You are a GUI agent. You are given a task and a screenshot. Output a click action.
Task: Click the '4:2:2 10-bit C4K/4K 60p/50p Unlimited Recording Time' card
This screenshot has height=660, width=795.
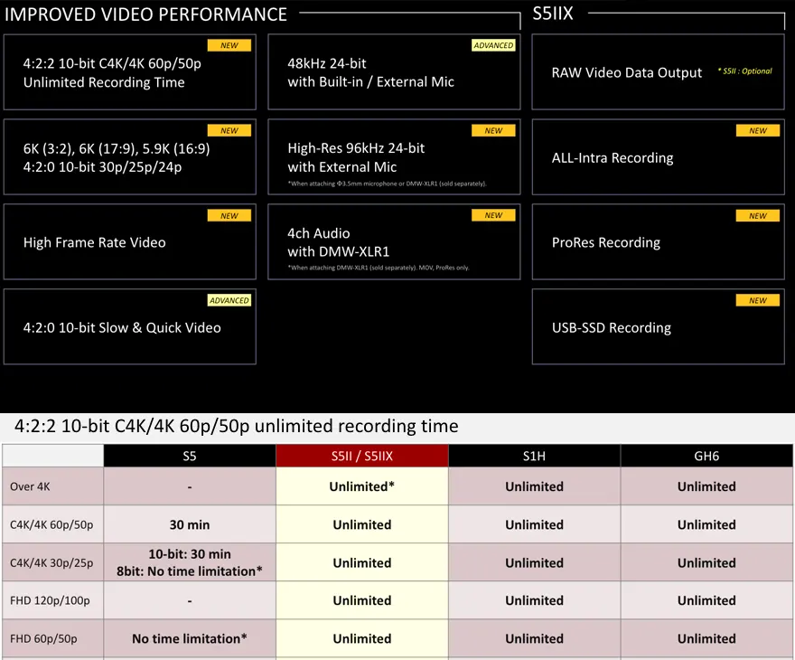click(130, 72)
